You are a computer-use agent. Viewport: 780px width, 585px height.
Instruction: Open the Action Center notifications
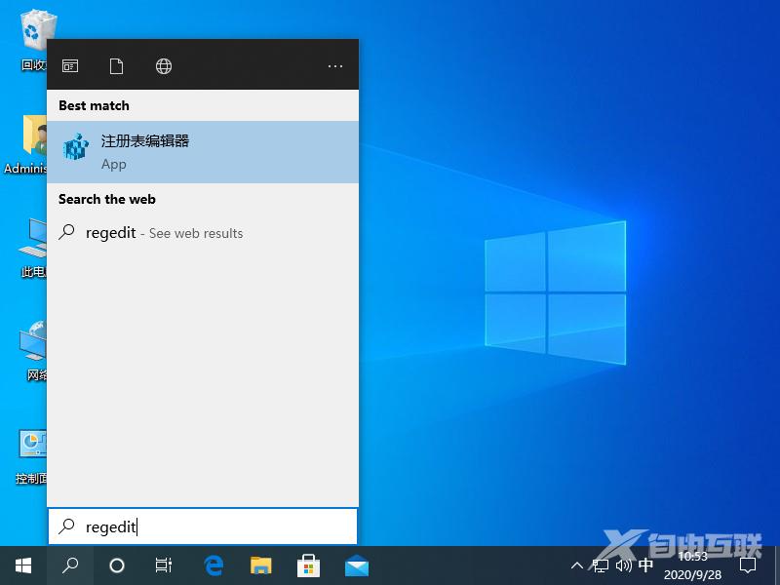click(749, 565)
